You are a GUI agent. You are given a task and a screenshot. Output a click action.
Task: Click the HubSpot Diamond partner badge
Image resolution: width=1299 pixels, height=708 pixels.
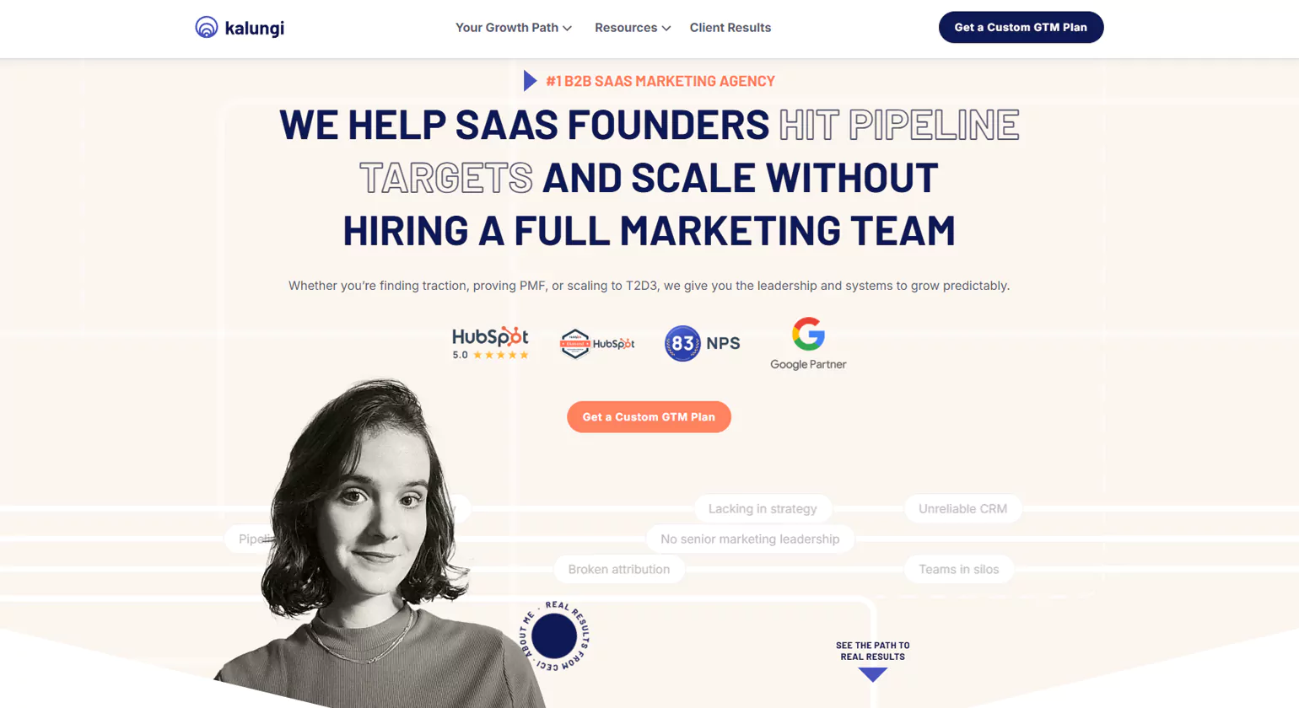[597, 344]
